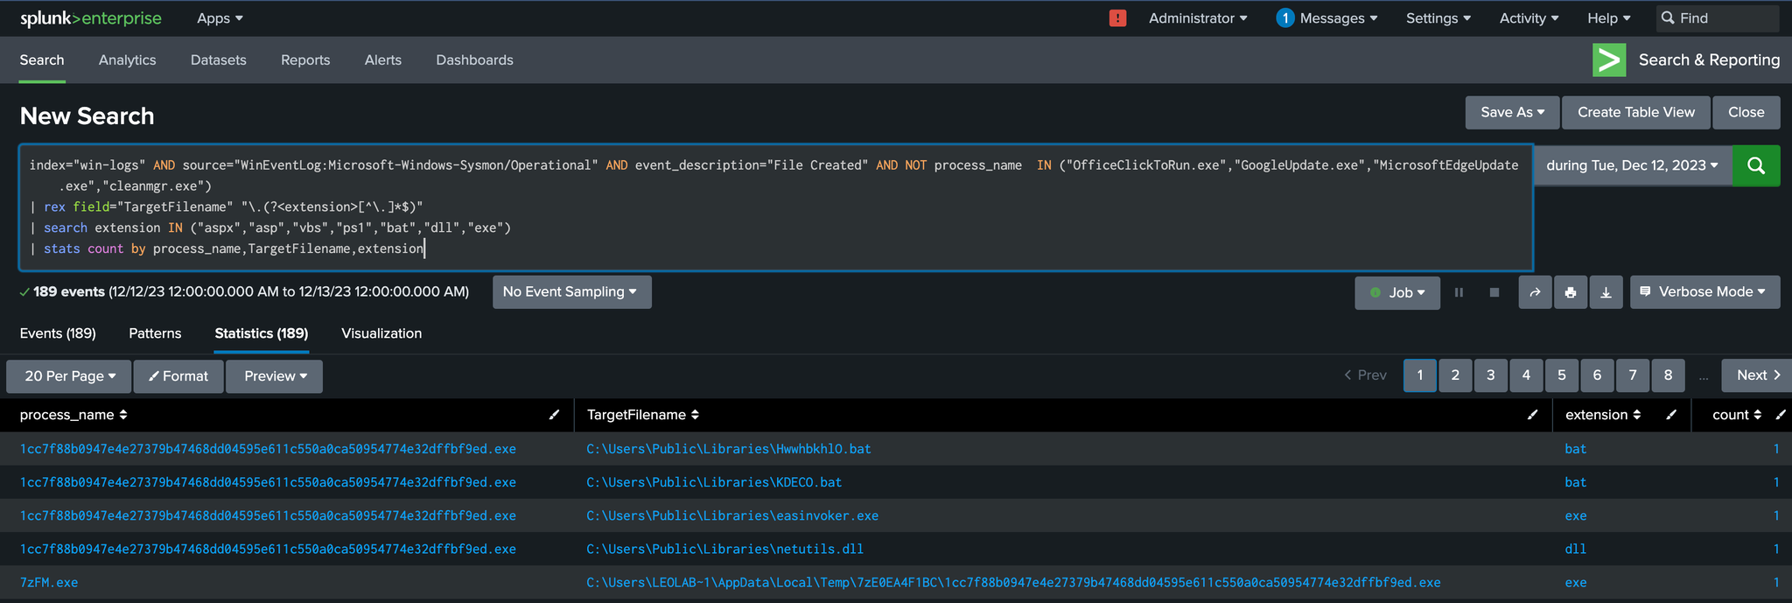Click the share job arrow icon
The image size is (1792, 603).
click(1535, 292)
